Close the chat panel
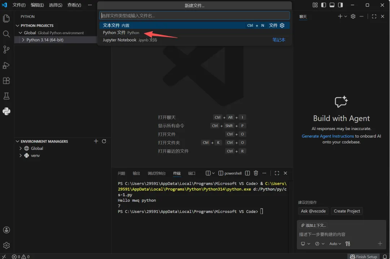This screenshot has width=390, height=259. pos(382,16)
